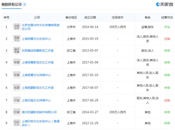Click the 股东,法人 role cell in row 3
The width and height of the screenshot is (175, 130).
(148, 51)
